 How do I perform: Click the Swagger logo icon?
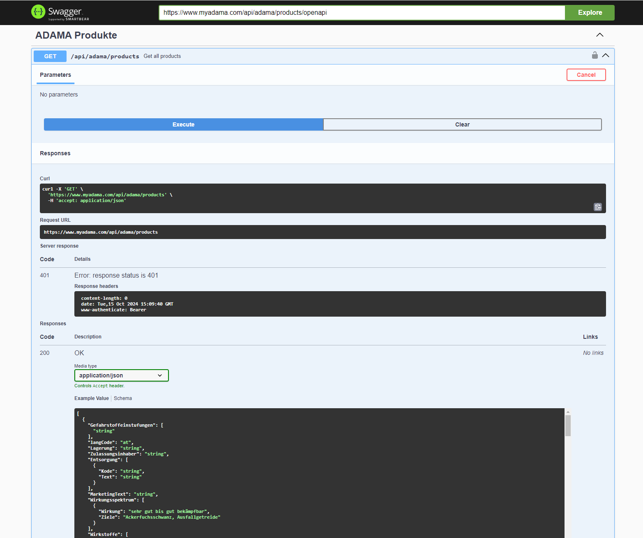click(38, 12)
